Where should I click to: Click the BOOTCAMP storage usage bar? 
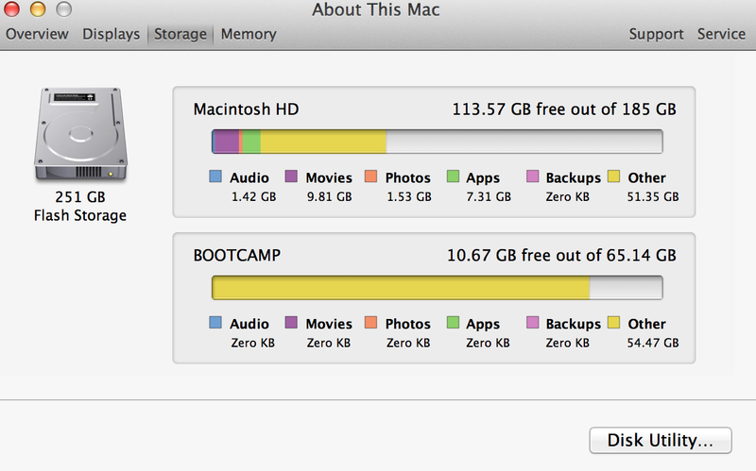tap(437, 288)
